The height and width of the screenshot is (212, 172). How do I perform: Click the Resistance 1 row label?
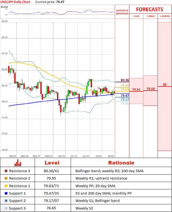(19, 186)
